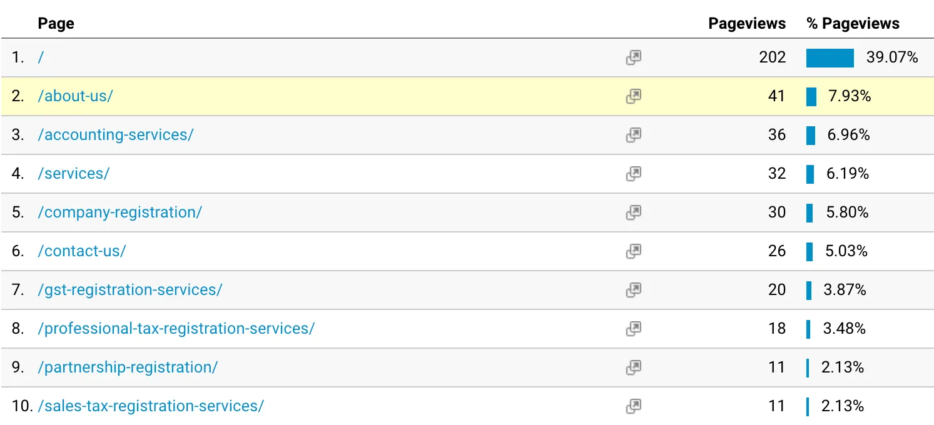Sort by % Pageviews column header
934x425 pixels.
853,24
